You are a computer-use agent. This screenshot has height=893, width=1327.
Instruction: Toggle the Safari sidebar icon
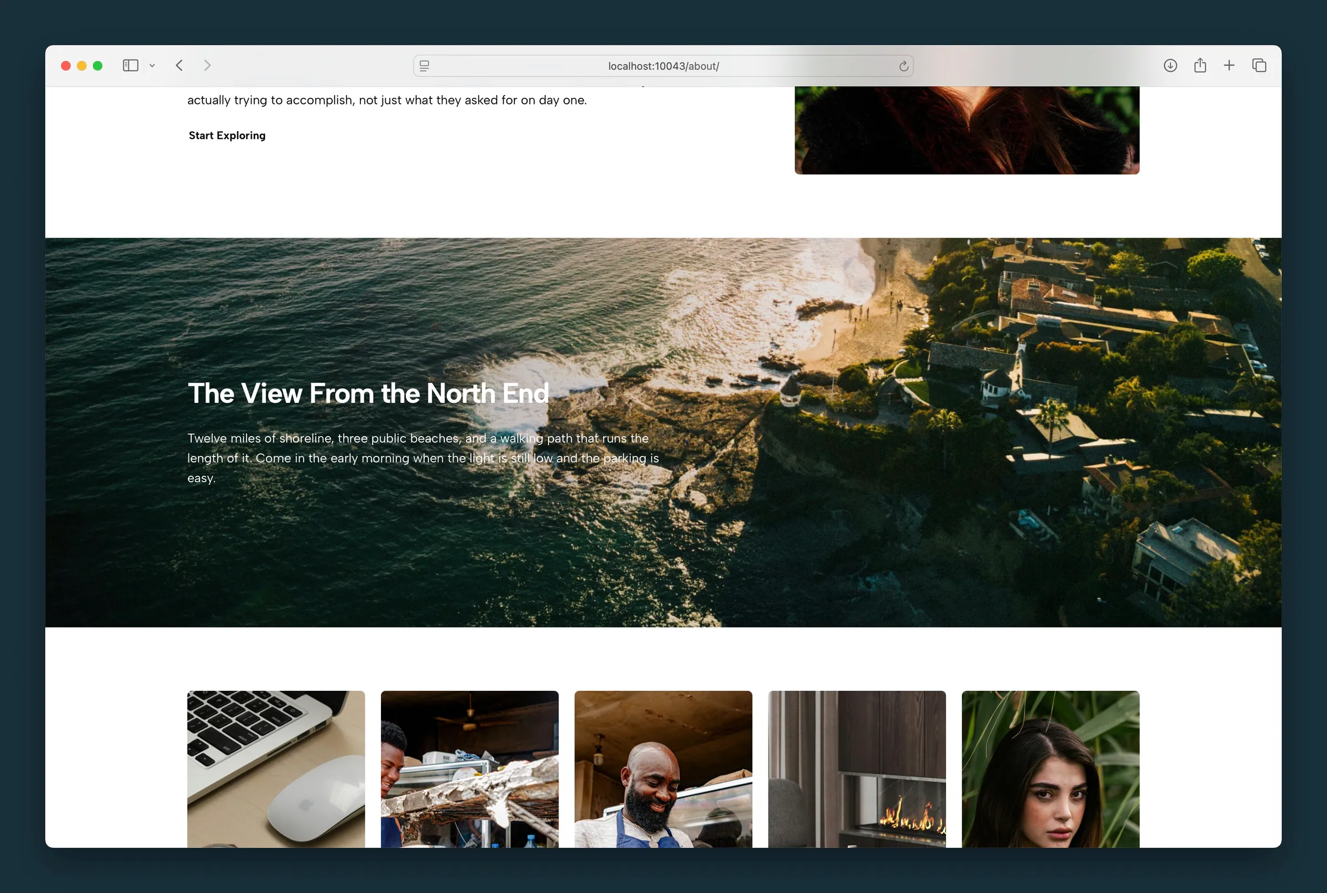(130, 66)
